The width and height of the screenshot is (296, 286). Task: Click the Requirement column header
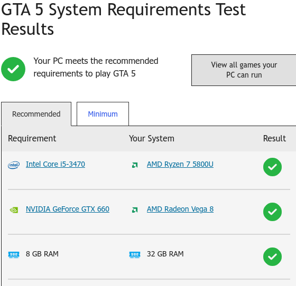(32, 138)
